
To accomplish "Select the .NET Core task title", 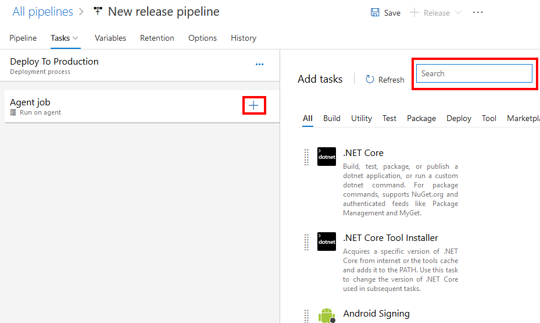I will pos(363,152).
